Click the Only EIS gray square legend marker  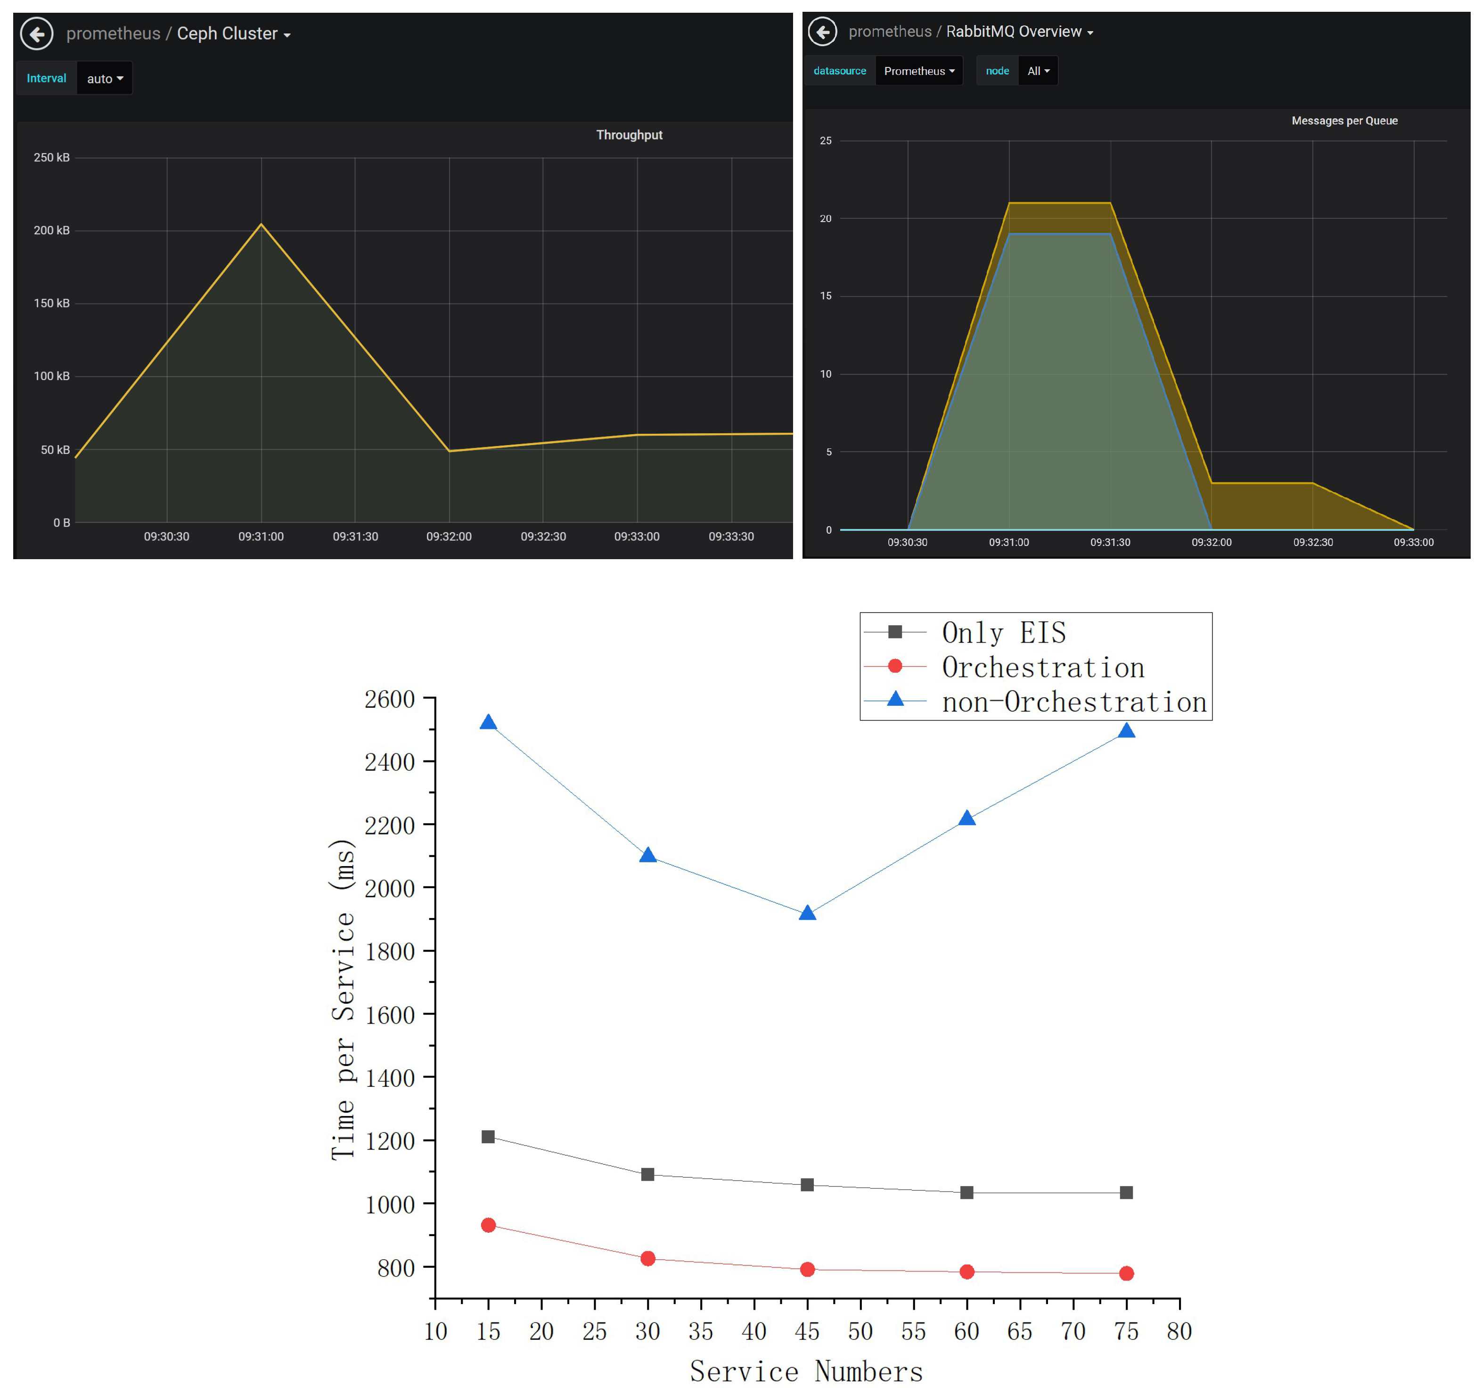pos(895,632)
